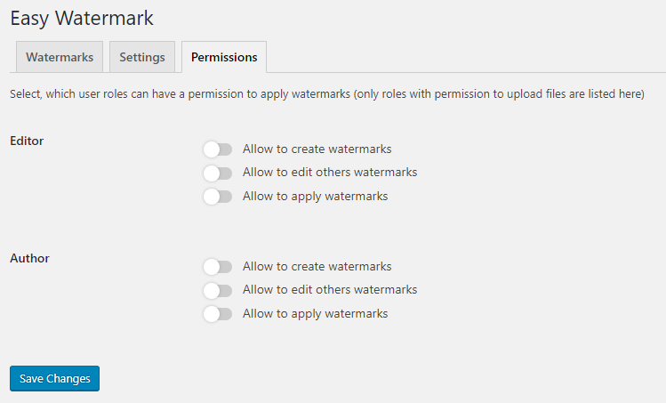Screen dimensions: 666x403
Task: Click Author's 'Allow to create watermarks' label text
Action: pyautogui.click(x=317, y=267)
